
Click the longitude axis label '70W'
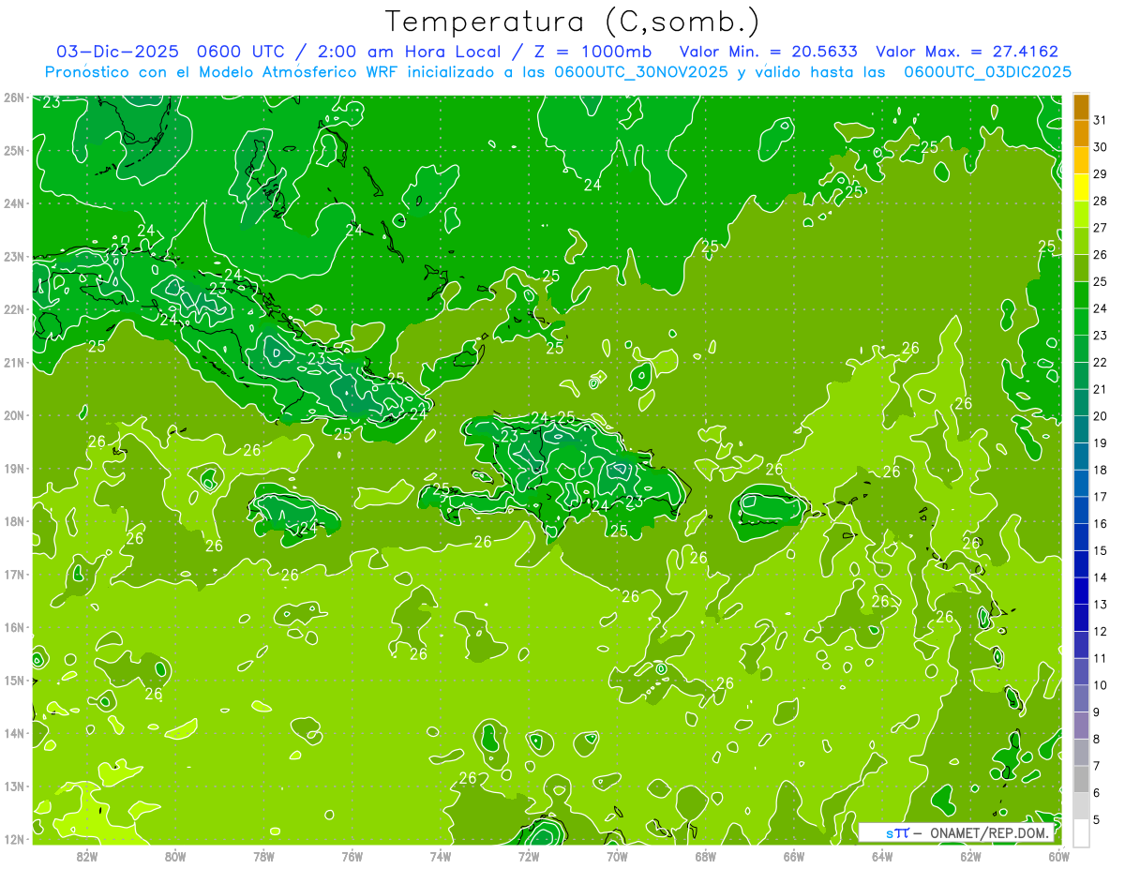(x=617, y=856)
